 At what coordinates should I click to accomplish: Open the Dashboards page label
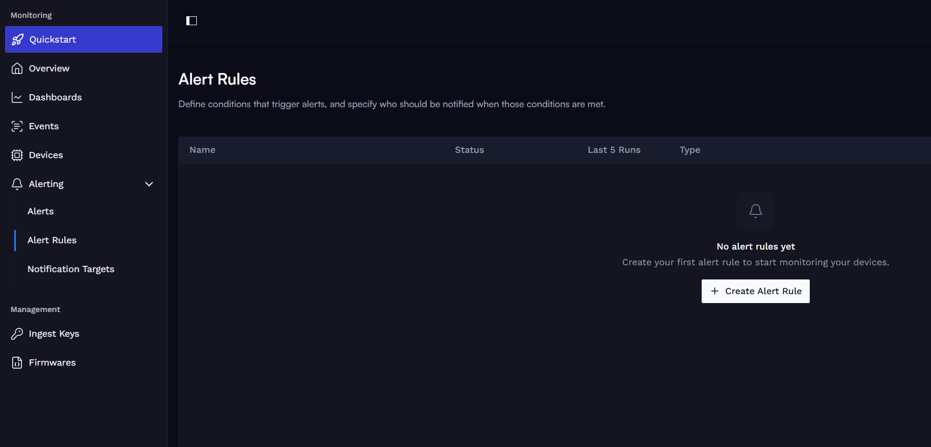[x=55, y=97]
